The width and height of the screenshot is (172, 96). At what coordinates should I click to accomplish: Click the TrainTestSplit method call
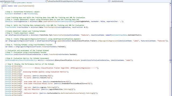click(x=50, y=27)
